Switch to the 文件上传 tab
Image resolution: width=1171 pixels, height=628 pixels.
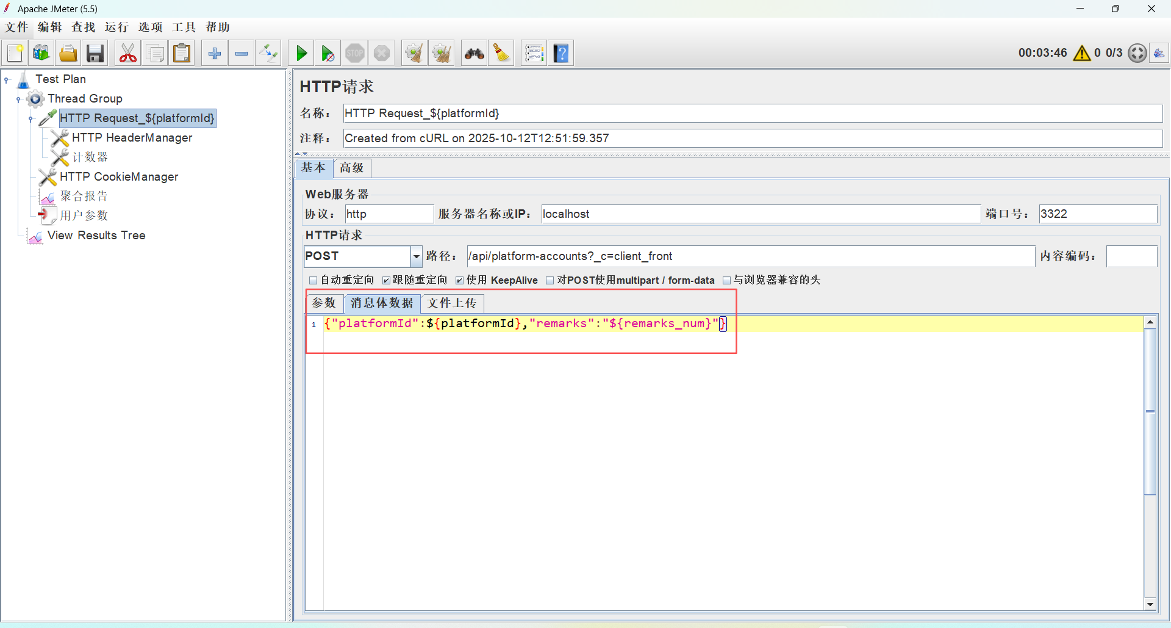(452, 303)
